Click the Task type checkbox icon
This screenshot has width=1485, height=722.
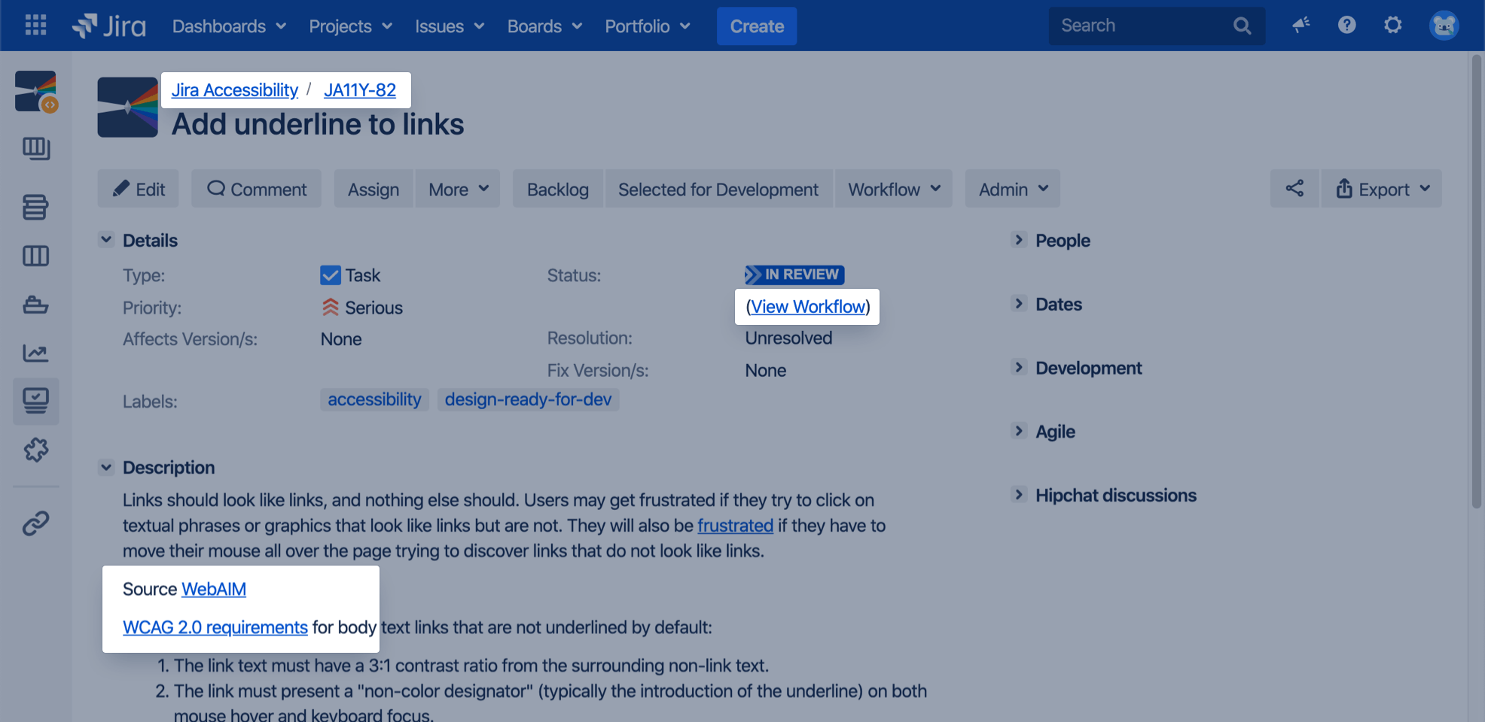[331, 275]
